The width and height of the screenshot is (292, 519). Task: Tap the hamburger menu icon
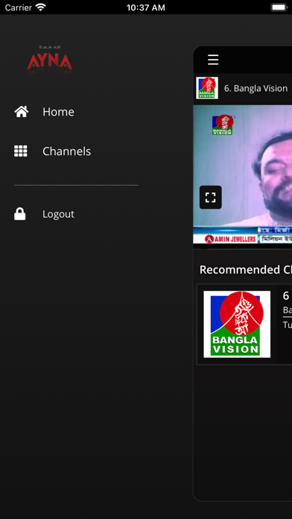click(213, 60)
